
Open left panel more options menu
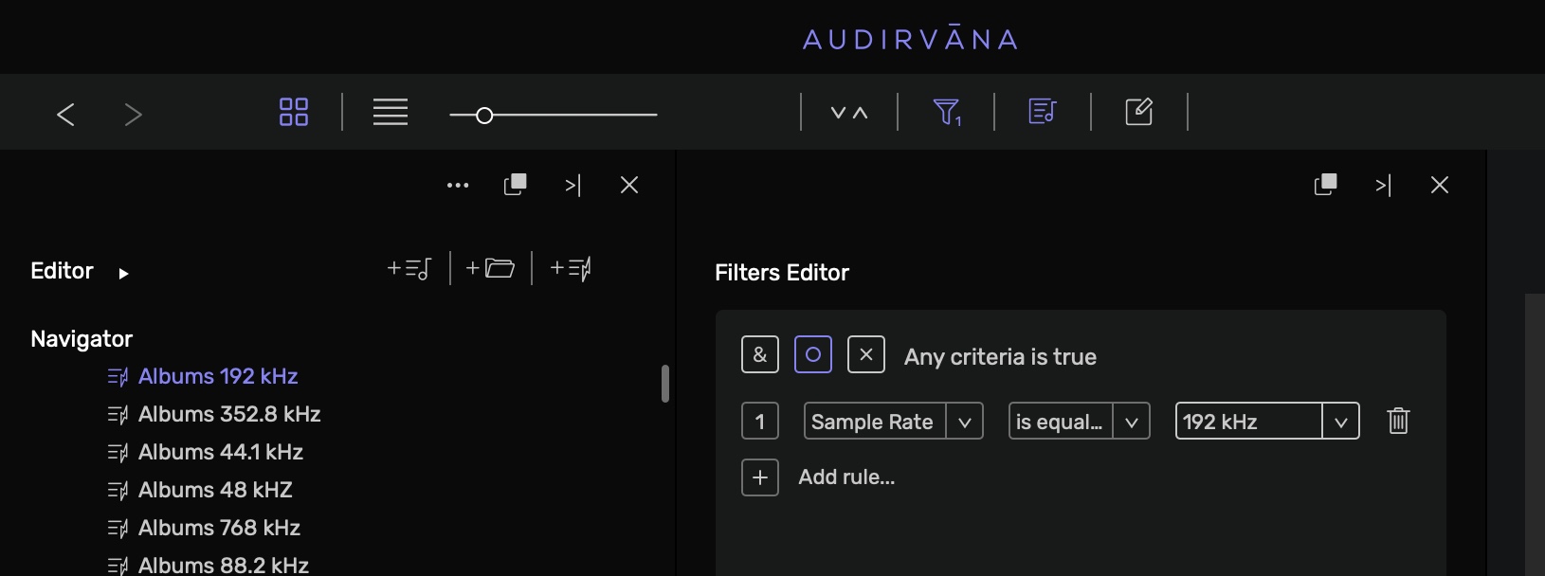click(458, 186)
